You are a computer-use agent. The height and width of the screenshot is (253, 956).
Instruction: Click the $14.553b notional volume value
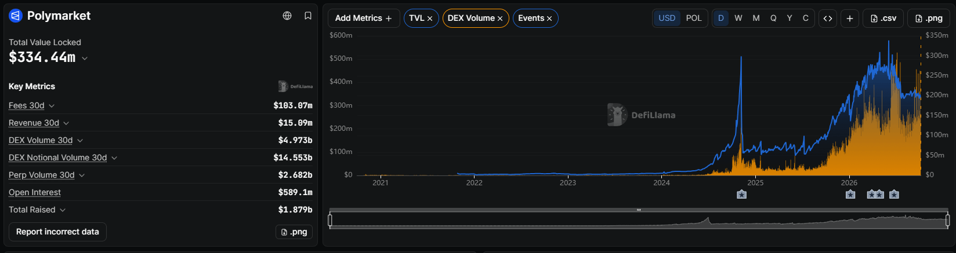293,157
